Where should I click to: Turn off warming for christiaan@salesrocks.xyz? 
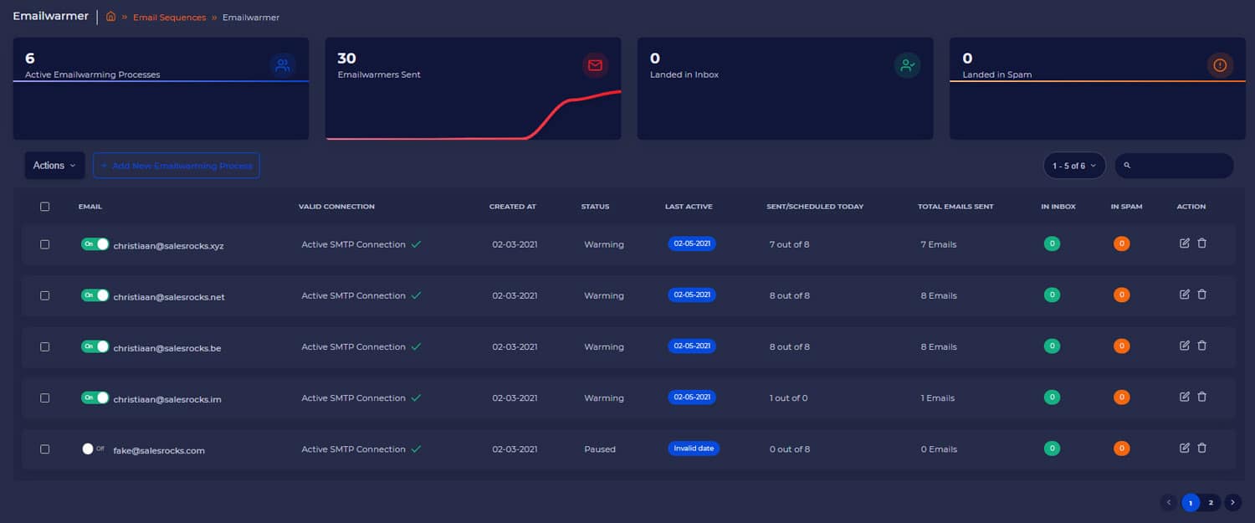(95, 244)
